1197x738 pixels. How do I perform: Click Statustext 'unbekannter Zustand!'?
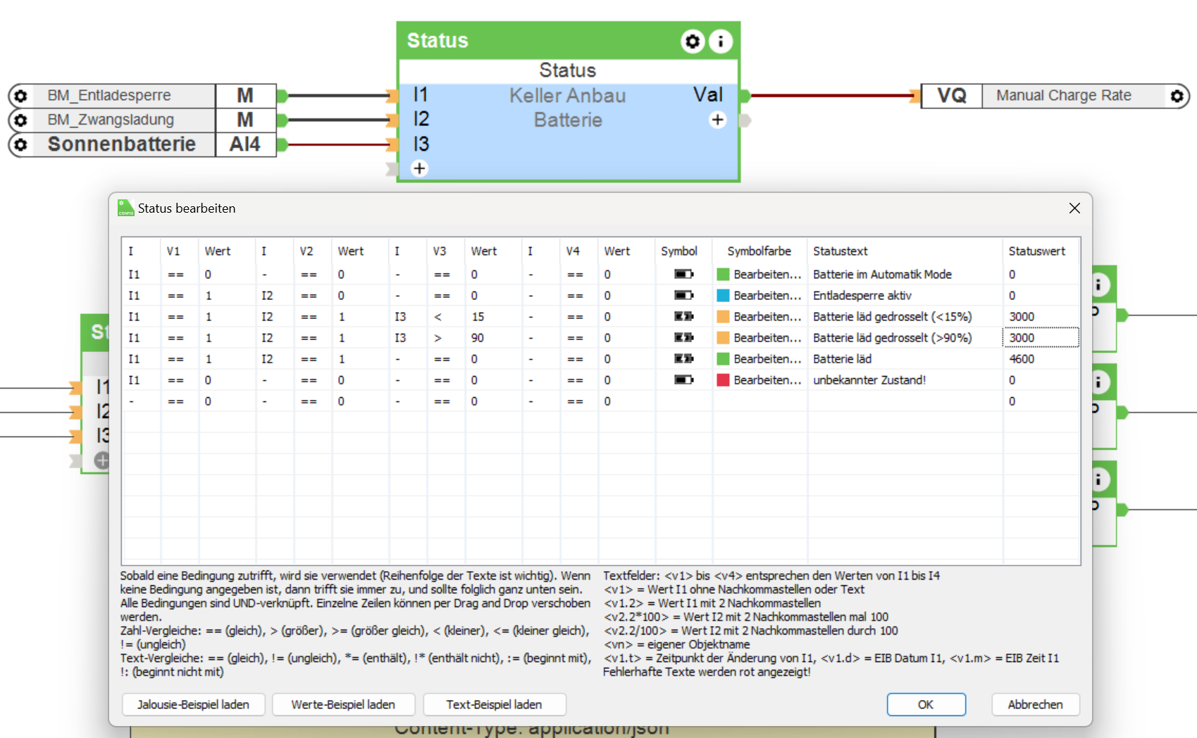(869, 380)
